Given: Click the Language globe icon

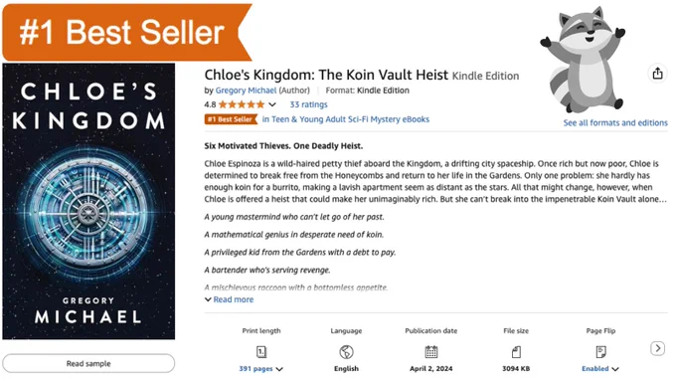Looking at the screenshot, I should pos(346,352).
